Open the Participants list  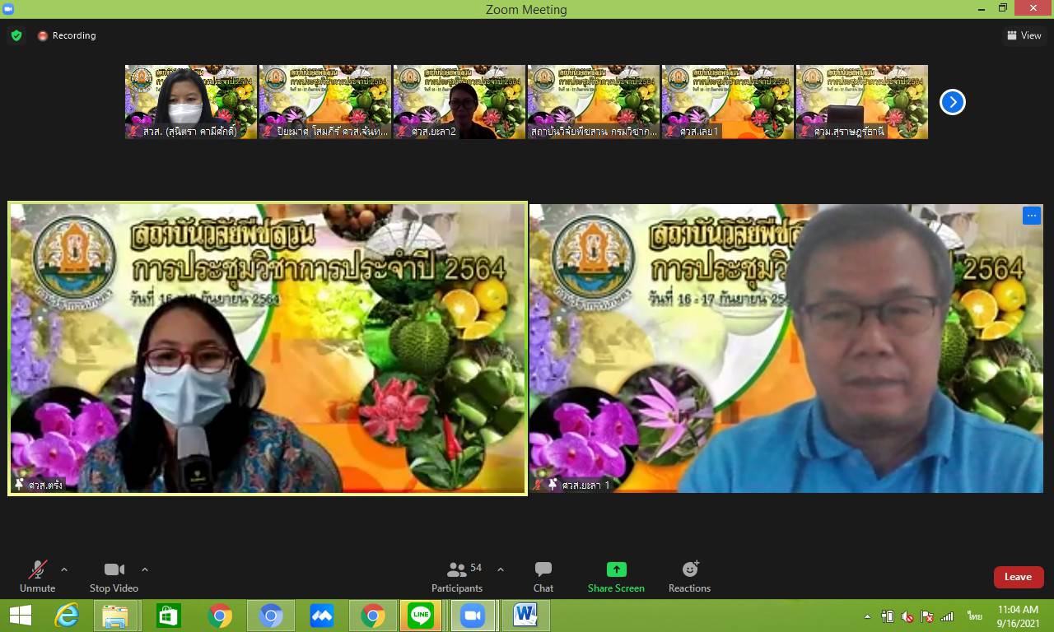[x=457, y=576]
